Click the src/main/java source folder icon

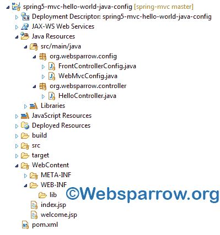(34, 46)
